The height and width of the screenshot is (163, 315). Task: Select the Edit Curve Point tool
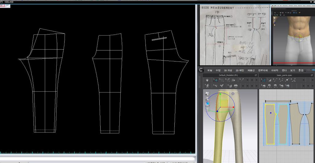(281, 80)
